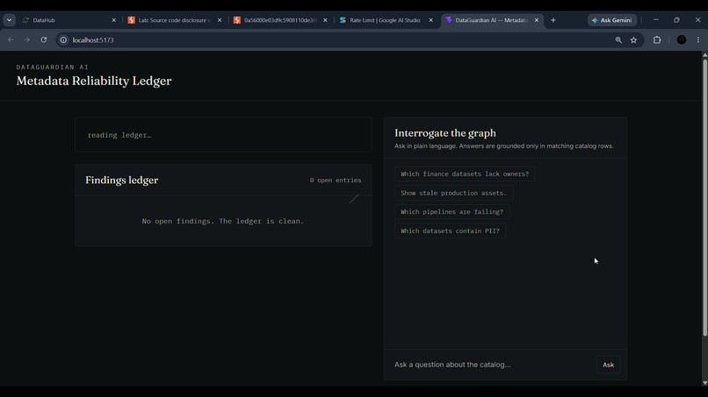Click the Ask Gemini button

pos(612,20)
